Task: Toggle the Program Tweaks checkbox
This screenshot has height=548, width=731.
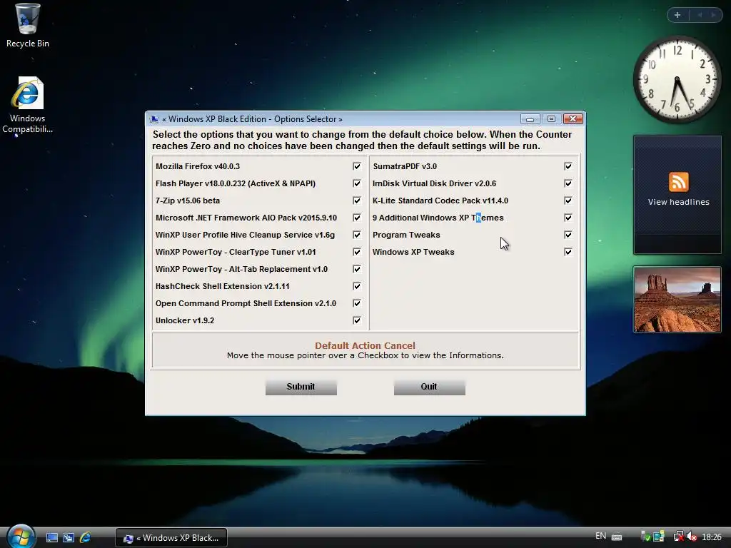Action: point(568,235)
